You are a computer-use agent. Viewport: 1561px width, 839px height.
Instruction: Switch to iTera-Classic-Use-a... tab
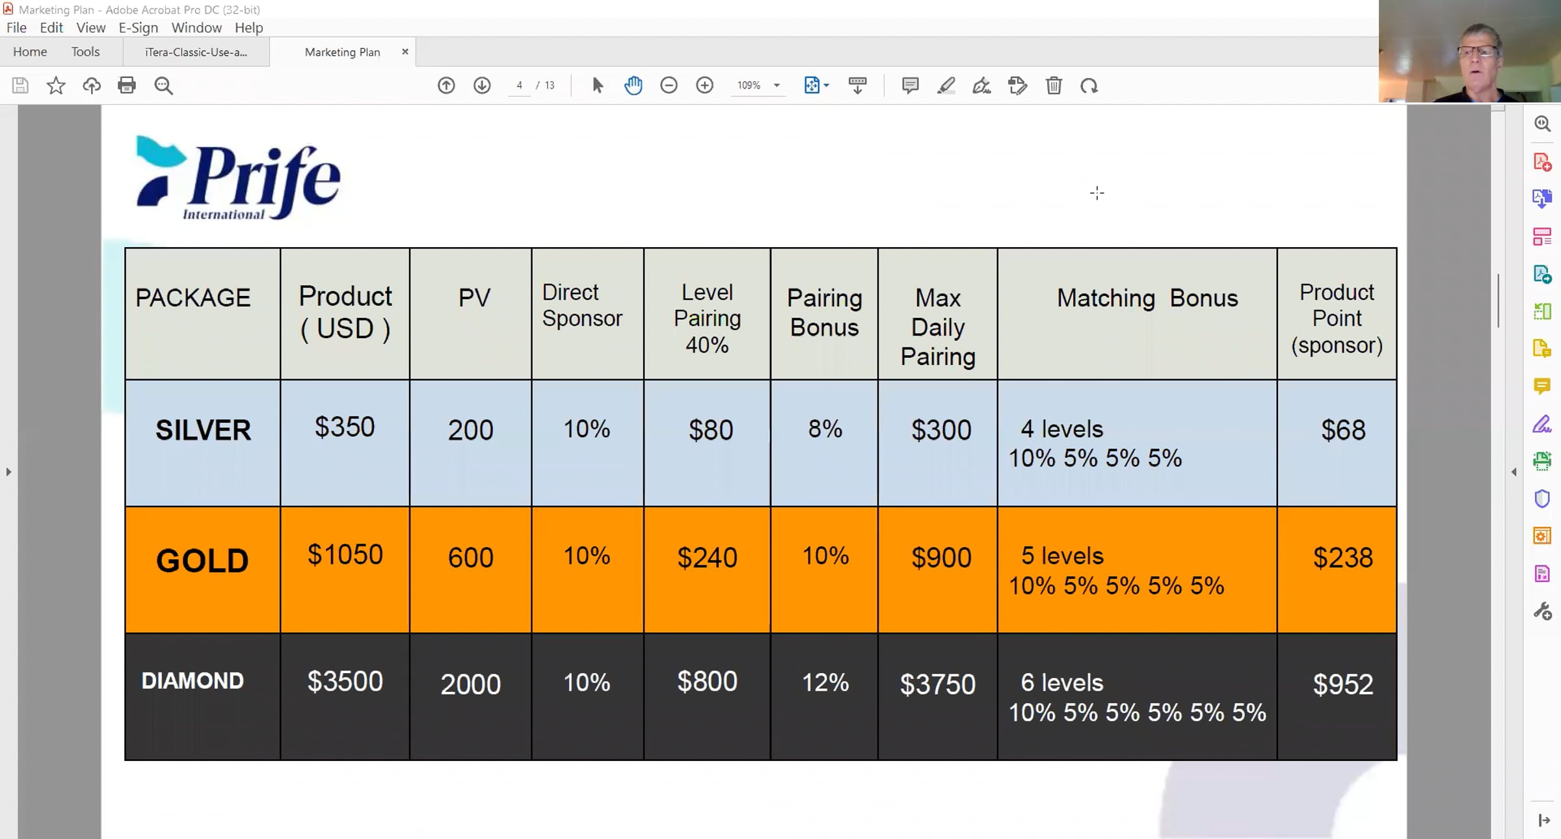(196, 52)
